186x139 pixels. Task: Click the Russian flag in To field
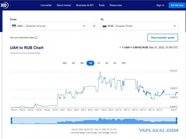105,26
